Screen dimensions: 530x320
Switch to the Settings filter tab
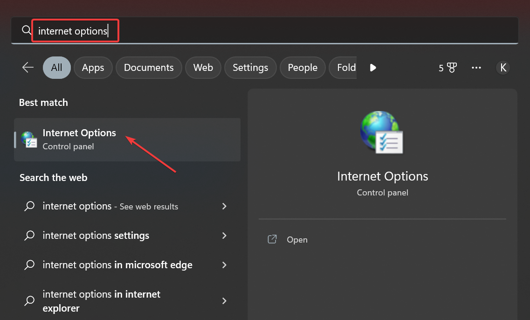tap(250, 68)
